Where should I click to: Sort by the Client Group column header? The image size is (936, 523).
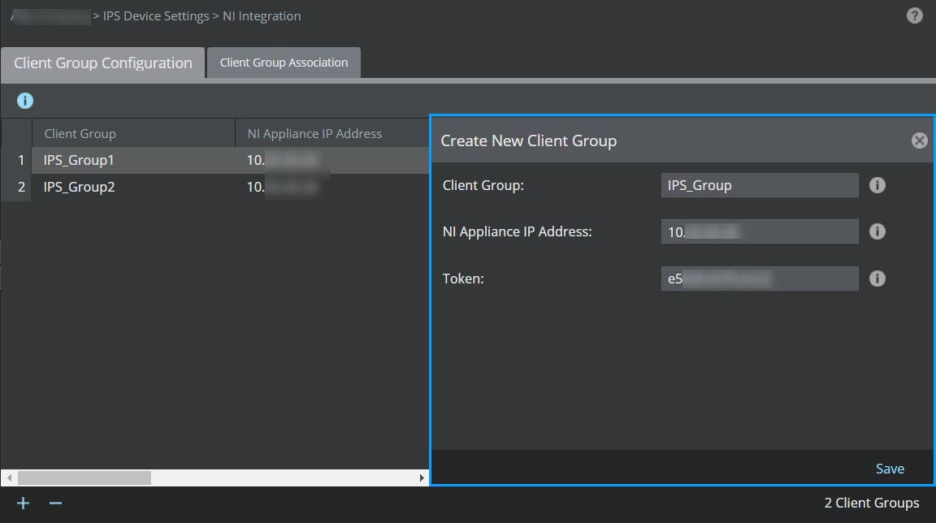pos(133,133)
